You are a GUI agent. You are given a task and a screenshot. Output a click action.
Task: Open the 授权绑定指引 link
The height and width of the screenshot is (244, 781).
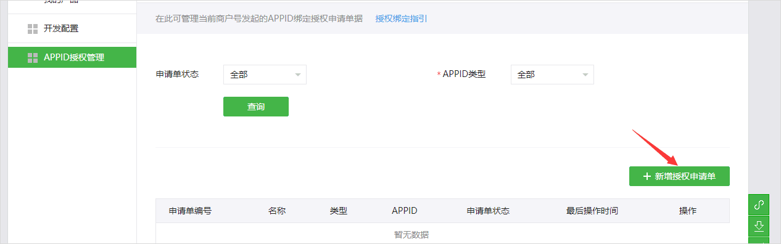pyautogui.click(x=401, y=18)
